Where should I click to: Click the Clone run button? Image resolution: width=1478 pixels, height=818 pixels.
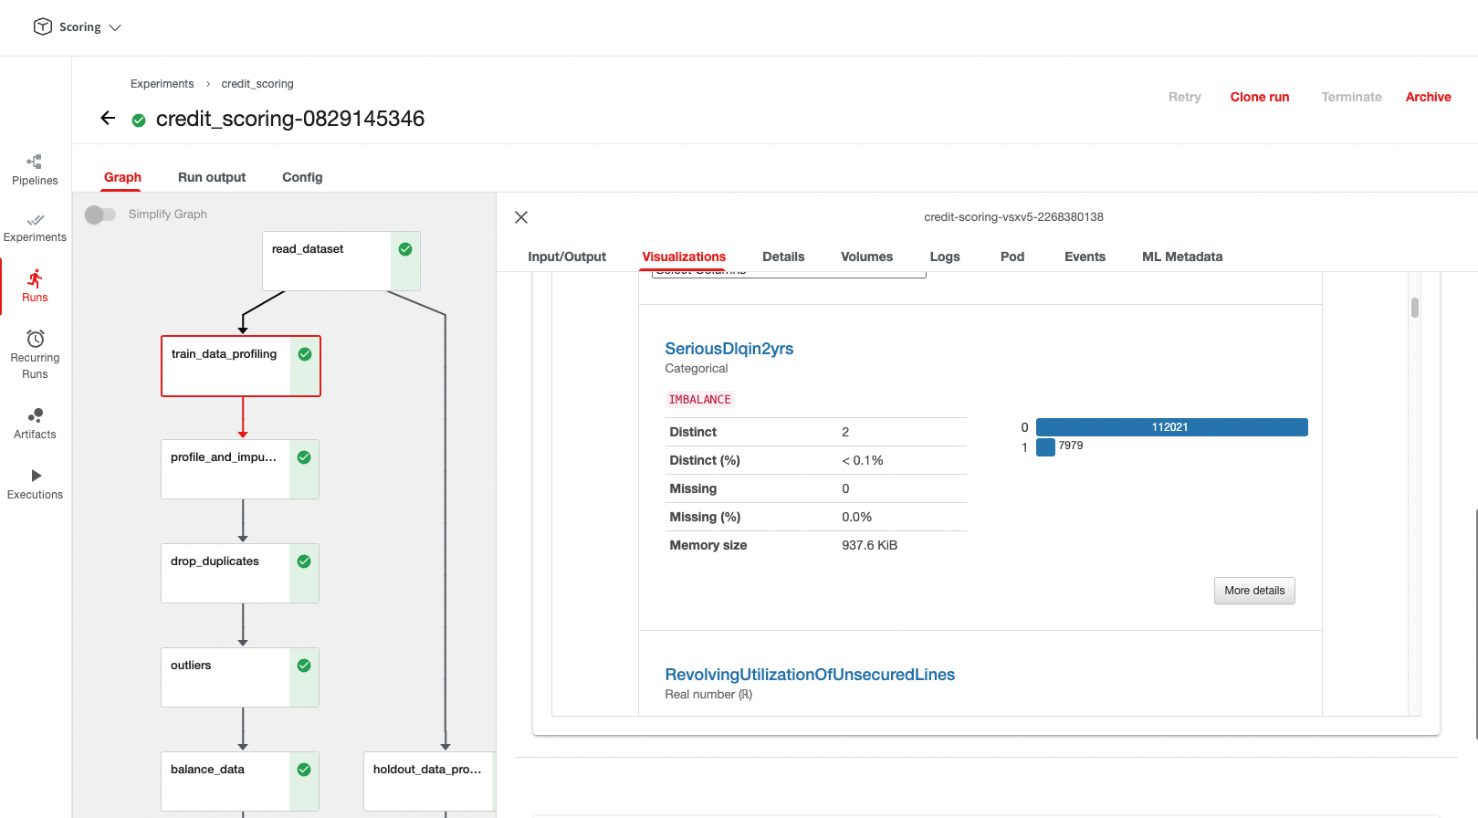[1260, 97]
